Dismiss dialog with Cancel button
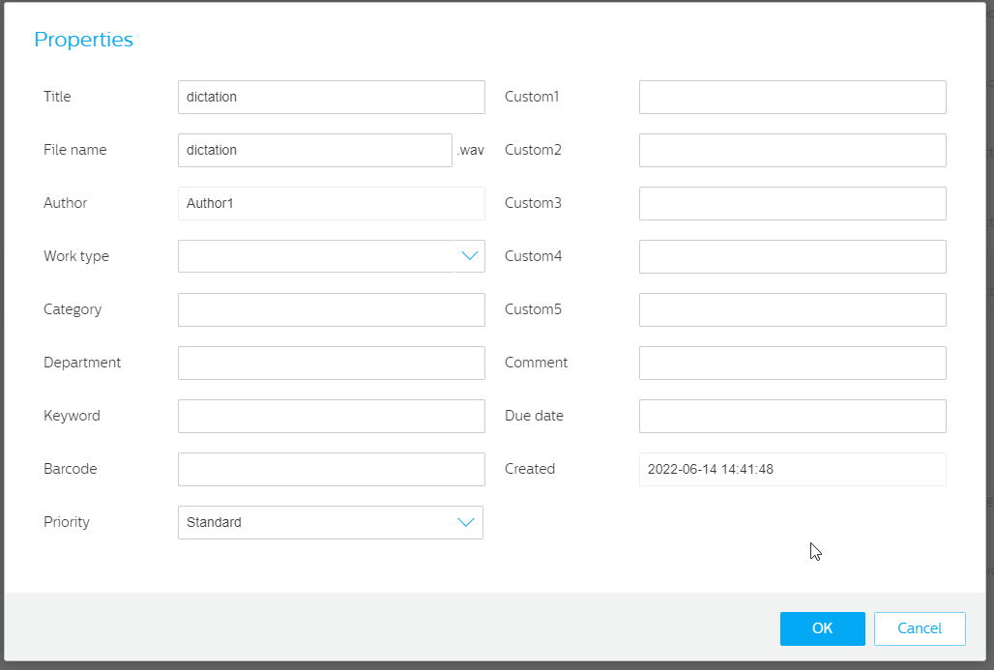 click(x=920, y=628)
